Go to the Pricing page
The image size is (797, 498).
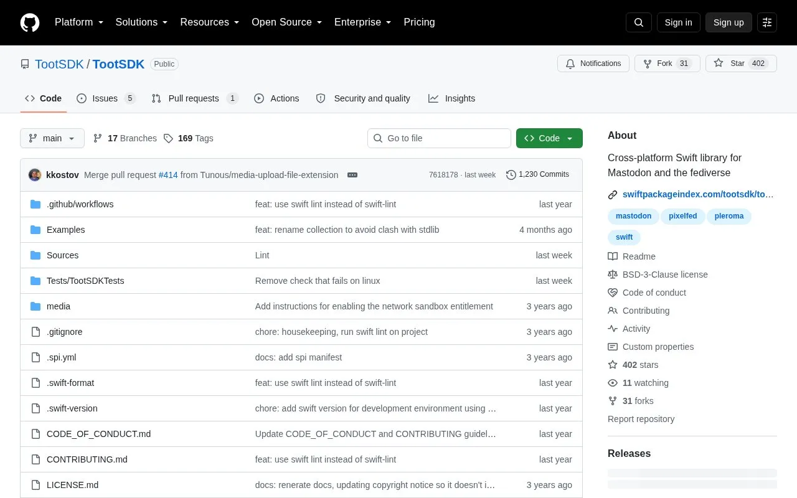419,22
